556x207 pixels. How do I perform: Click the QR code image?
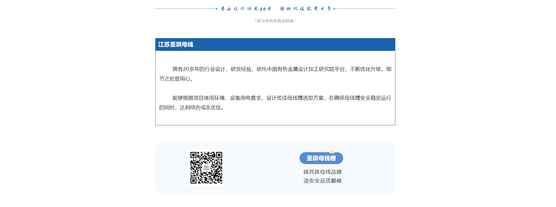(206, 167)
